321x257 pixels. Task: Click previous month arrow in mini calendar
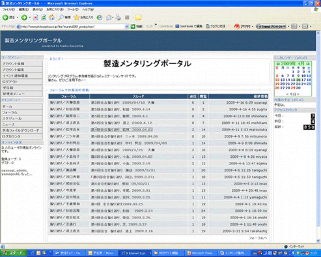(x=278, y=64)
